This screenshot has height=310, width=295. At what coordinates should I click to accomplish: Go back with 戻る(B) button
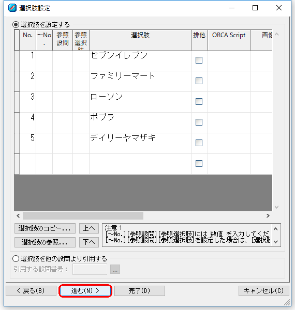tap(31, 291)
